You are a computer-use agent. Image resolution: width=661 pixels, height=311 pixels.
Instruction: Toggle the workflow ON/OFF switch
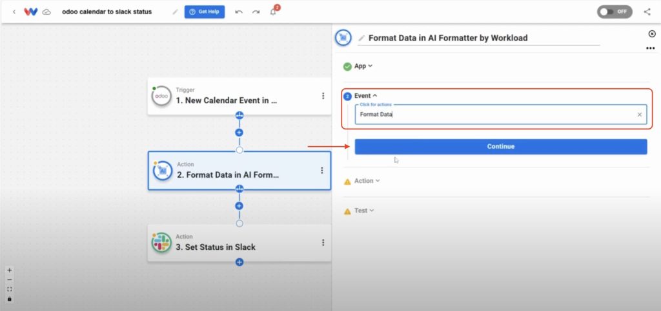click(615, 12)
